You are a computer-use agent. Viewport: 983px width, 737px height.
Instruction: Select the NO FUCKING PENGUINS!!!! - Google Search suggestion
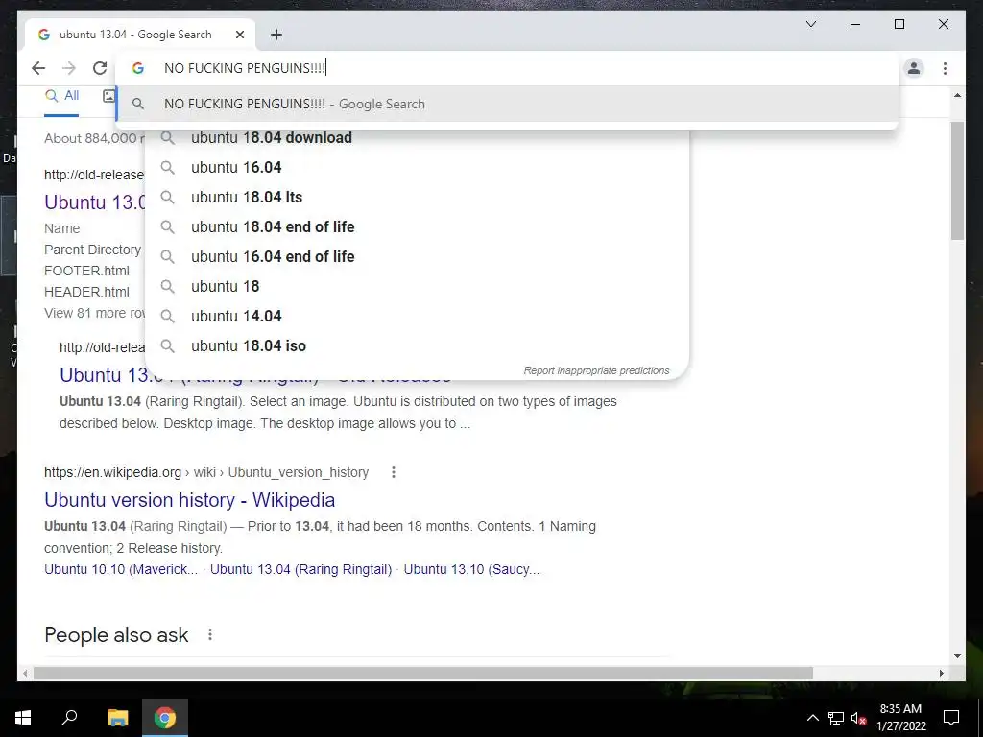507,104
